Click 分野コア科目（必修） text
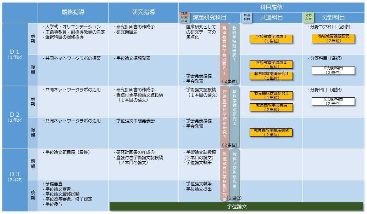367x214 pixels. pyautogui.click(x=330, y=27)
